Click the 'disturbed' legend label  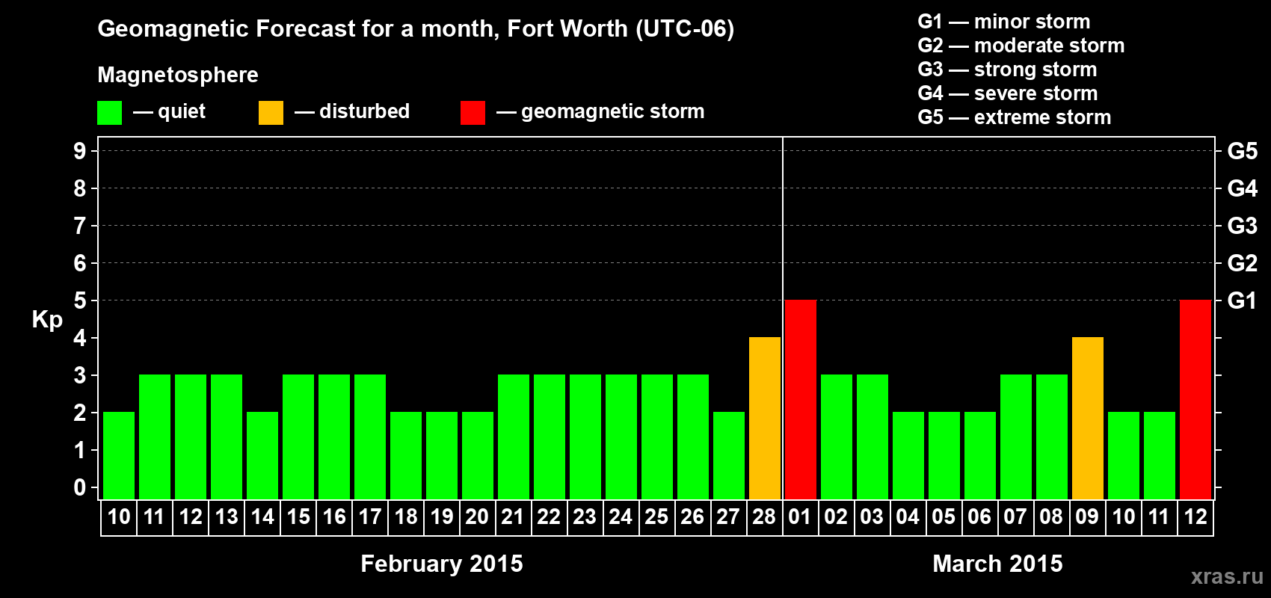pyautogui.click(x=365, y=111)
